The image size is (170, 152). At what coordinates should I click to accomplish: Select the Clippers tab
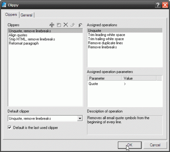coord(11,15)
